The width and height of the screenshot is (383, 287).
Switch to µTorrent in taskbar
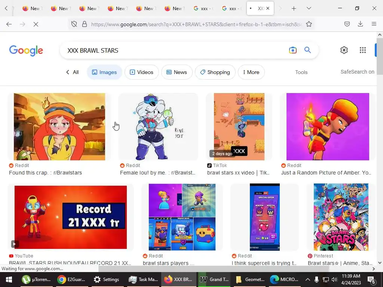(x=36, y=280)
